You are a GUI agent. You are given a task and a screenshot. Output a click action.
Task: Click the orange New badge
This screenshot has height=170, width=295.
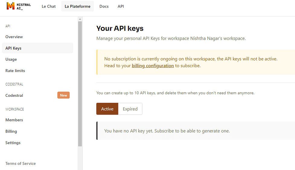[63, 95]
